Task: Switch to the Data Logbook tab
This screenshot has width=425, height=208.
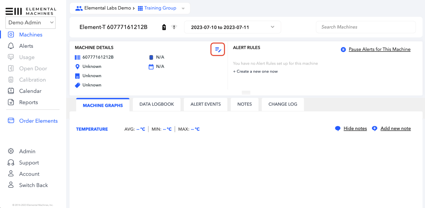Action: [x=157, y=104]
